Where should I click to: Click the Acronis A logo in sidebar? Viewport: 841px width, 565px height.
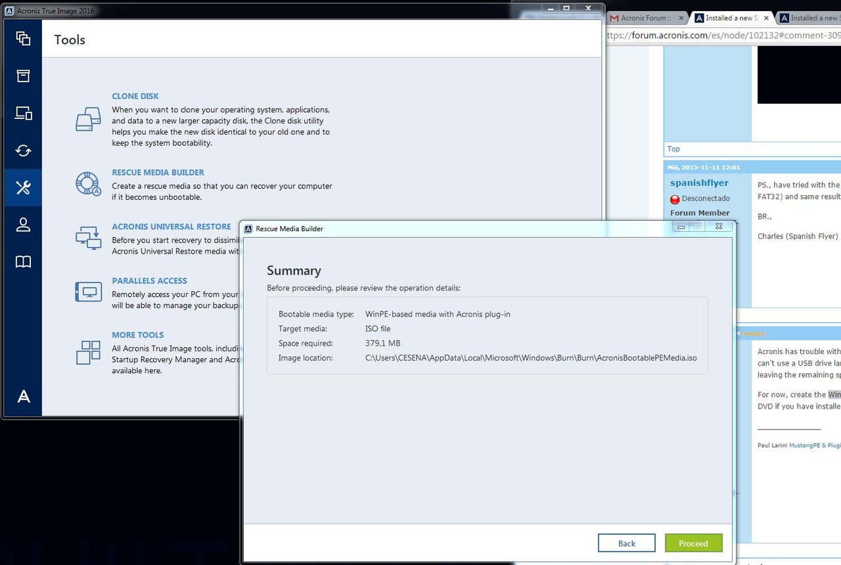(x=23, y=396)
